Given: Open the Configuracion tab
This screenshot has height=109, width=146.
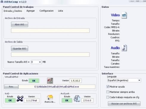Looking at the screenshot, I should (x=46, y=11).
